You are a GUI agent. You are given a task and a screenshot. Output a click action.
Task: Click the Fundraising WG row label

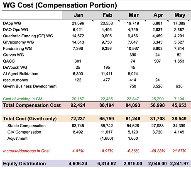coord(17,49)
